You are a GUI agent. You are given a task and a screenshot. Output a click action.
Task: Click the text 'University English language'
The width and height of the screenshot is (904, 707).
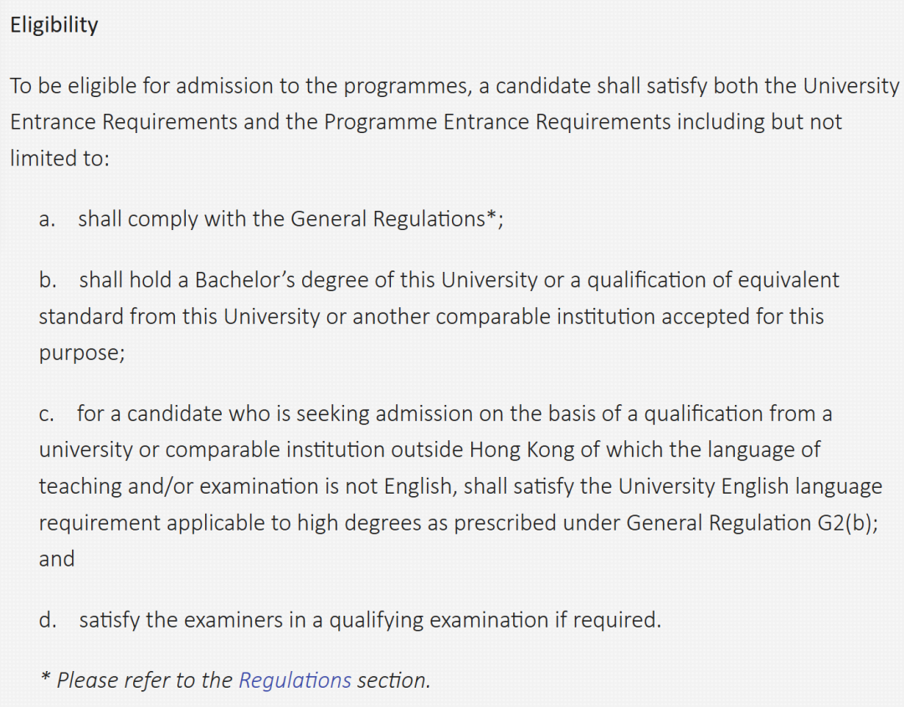[x=750, y=486]
